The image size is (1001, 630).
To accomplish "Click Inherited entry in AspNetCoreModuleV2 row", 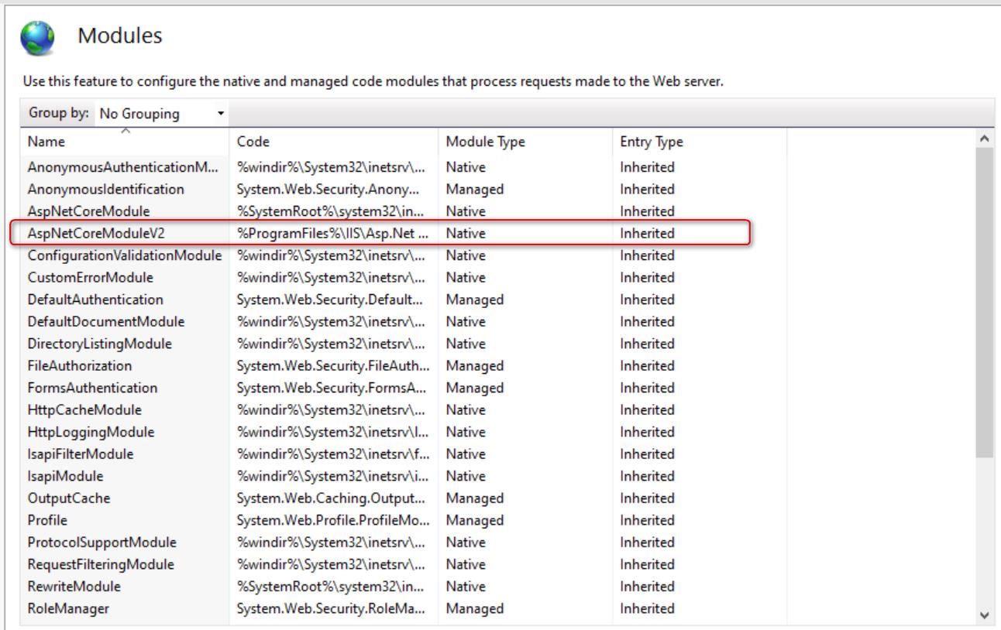I will pos(646,233).
